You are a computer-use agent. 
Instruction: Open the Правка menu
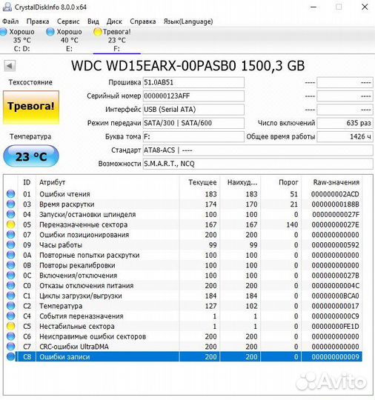38,21
